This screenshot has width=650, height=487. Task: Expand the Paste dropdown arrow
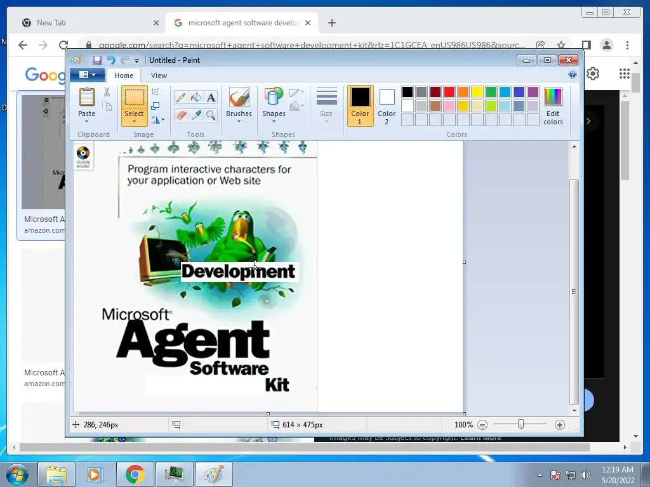coord(86,122)
